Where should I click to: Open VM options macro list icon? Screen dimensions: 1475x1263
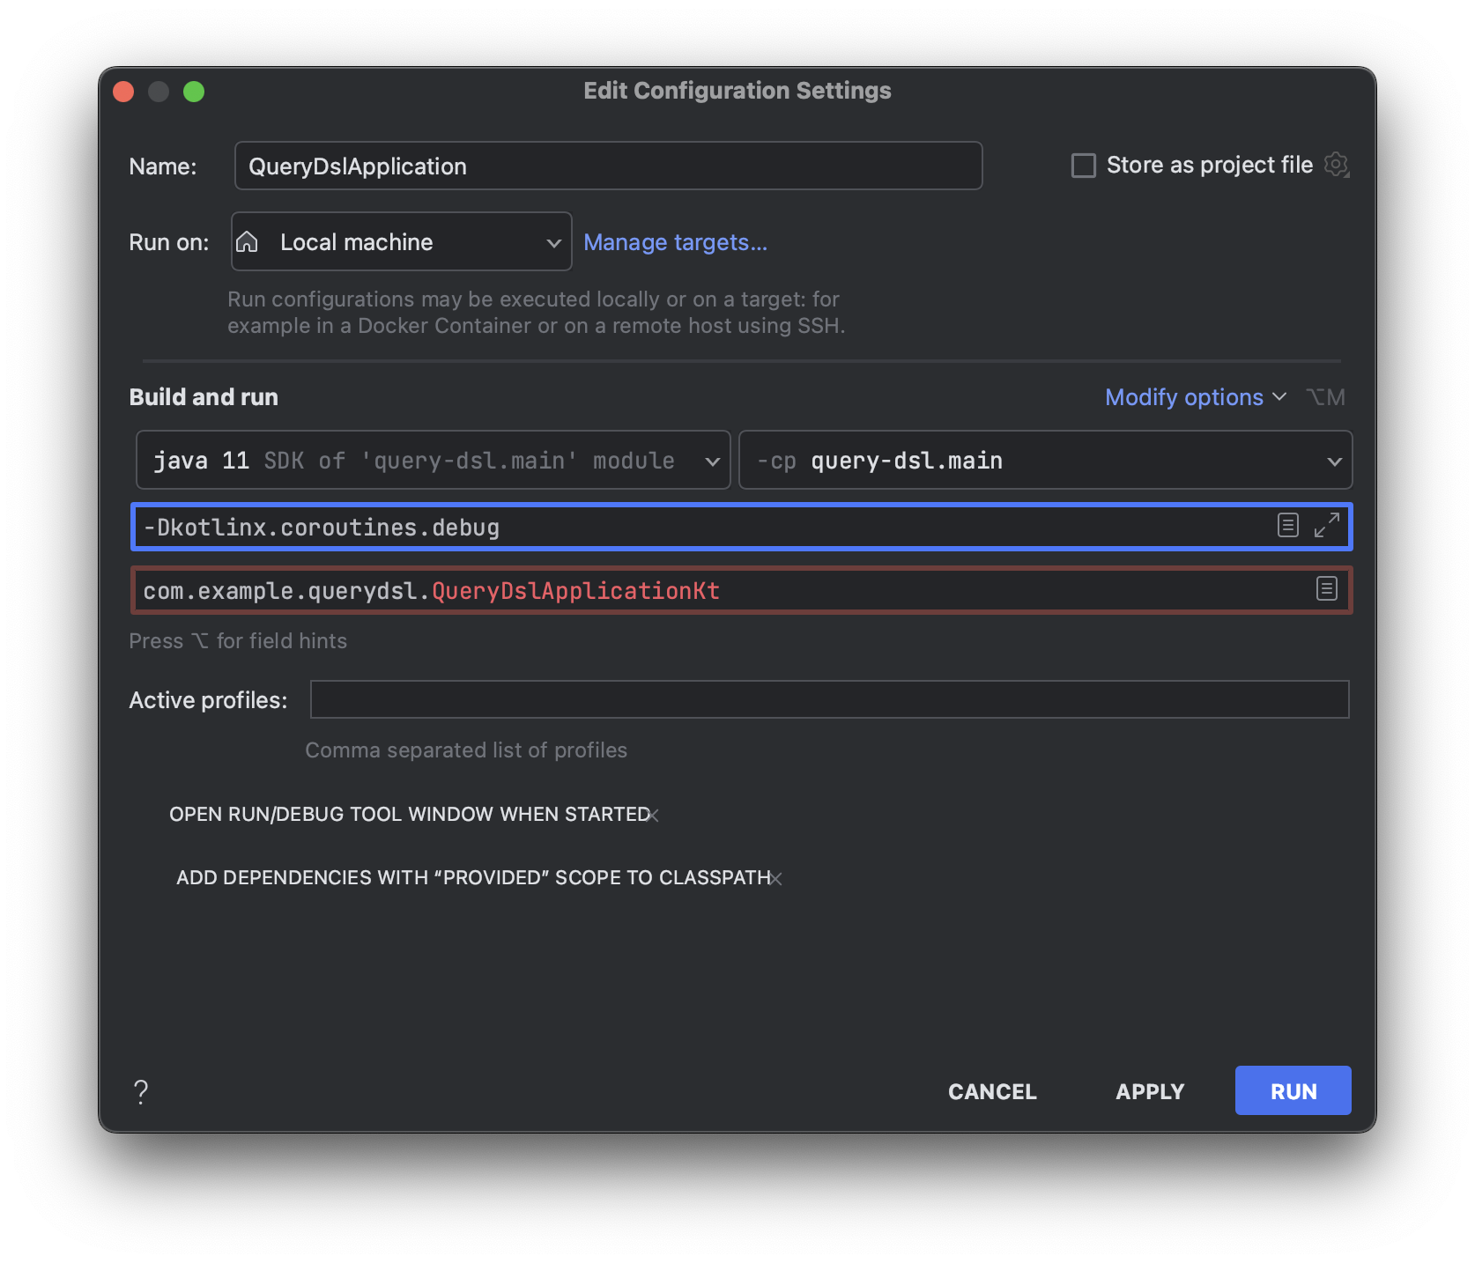coord(1287,526)
